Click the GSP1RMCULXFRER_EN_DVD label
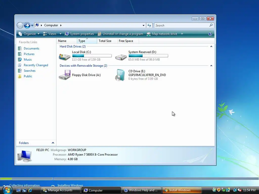Image resolution: width=259 pixels, height=194 pixels. click(147, 75)
